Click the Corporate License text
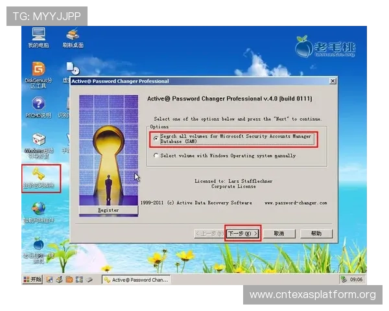This screenshot has width=389, height=311. click(233, 187)
